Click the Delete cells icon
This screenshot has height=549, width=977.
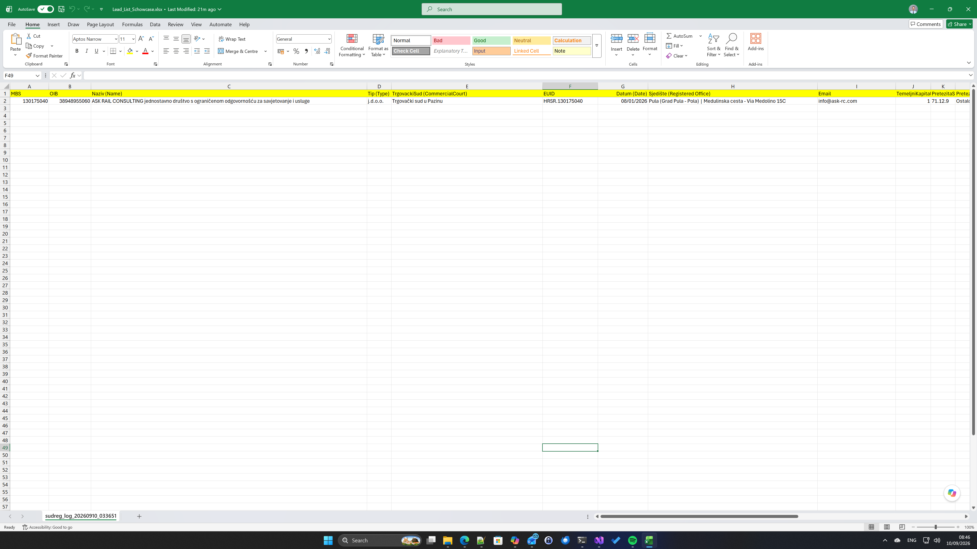[x=633, y=39]
